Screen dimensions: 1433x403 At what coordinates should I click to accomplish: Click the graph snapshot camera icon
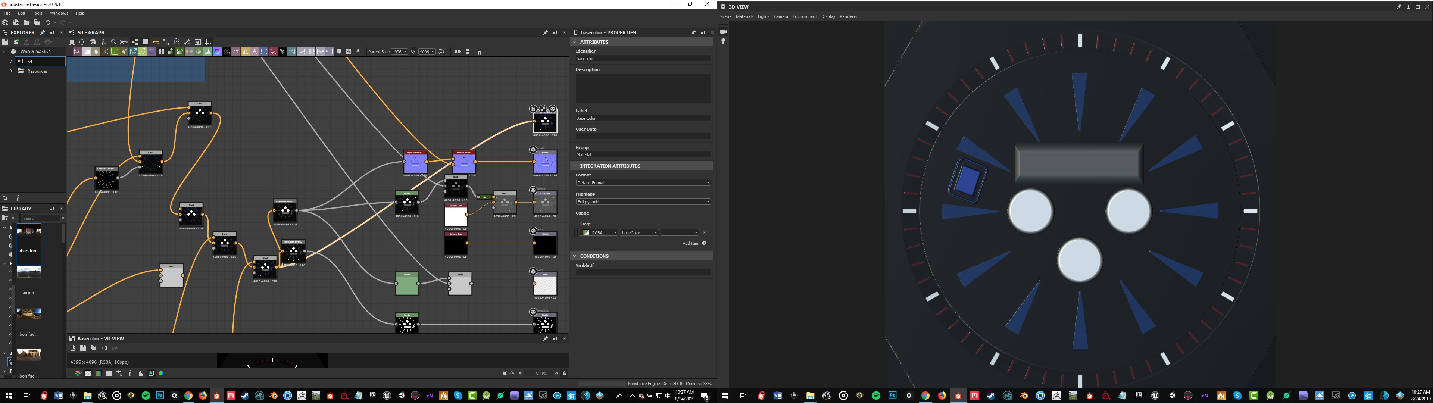click(x=93, y=42)
